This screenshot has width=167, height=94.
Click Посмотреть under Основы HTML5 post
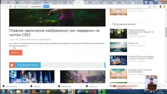point(141,61)
